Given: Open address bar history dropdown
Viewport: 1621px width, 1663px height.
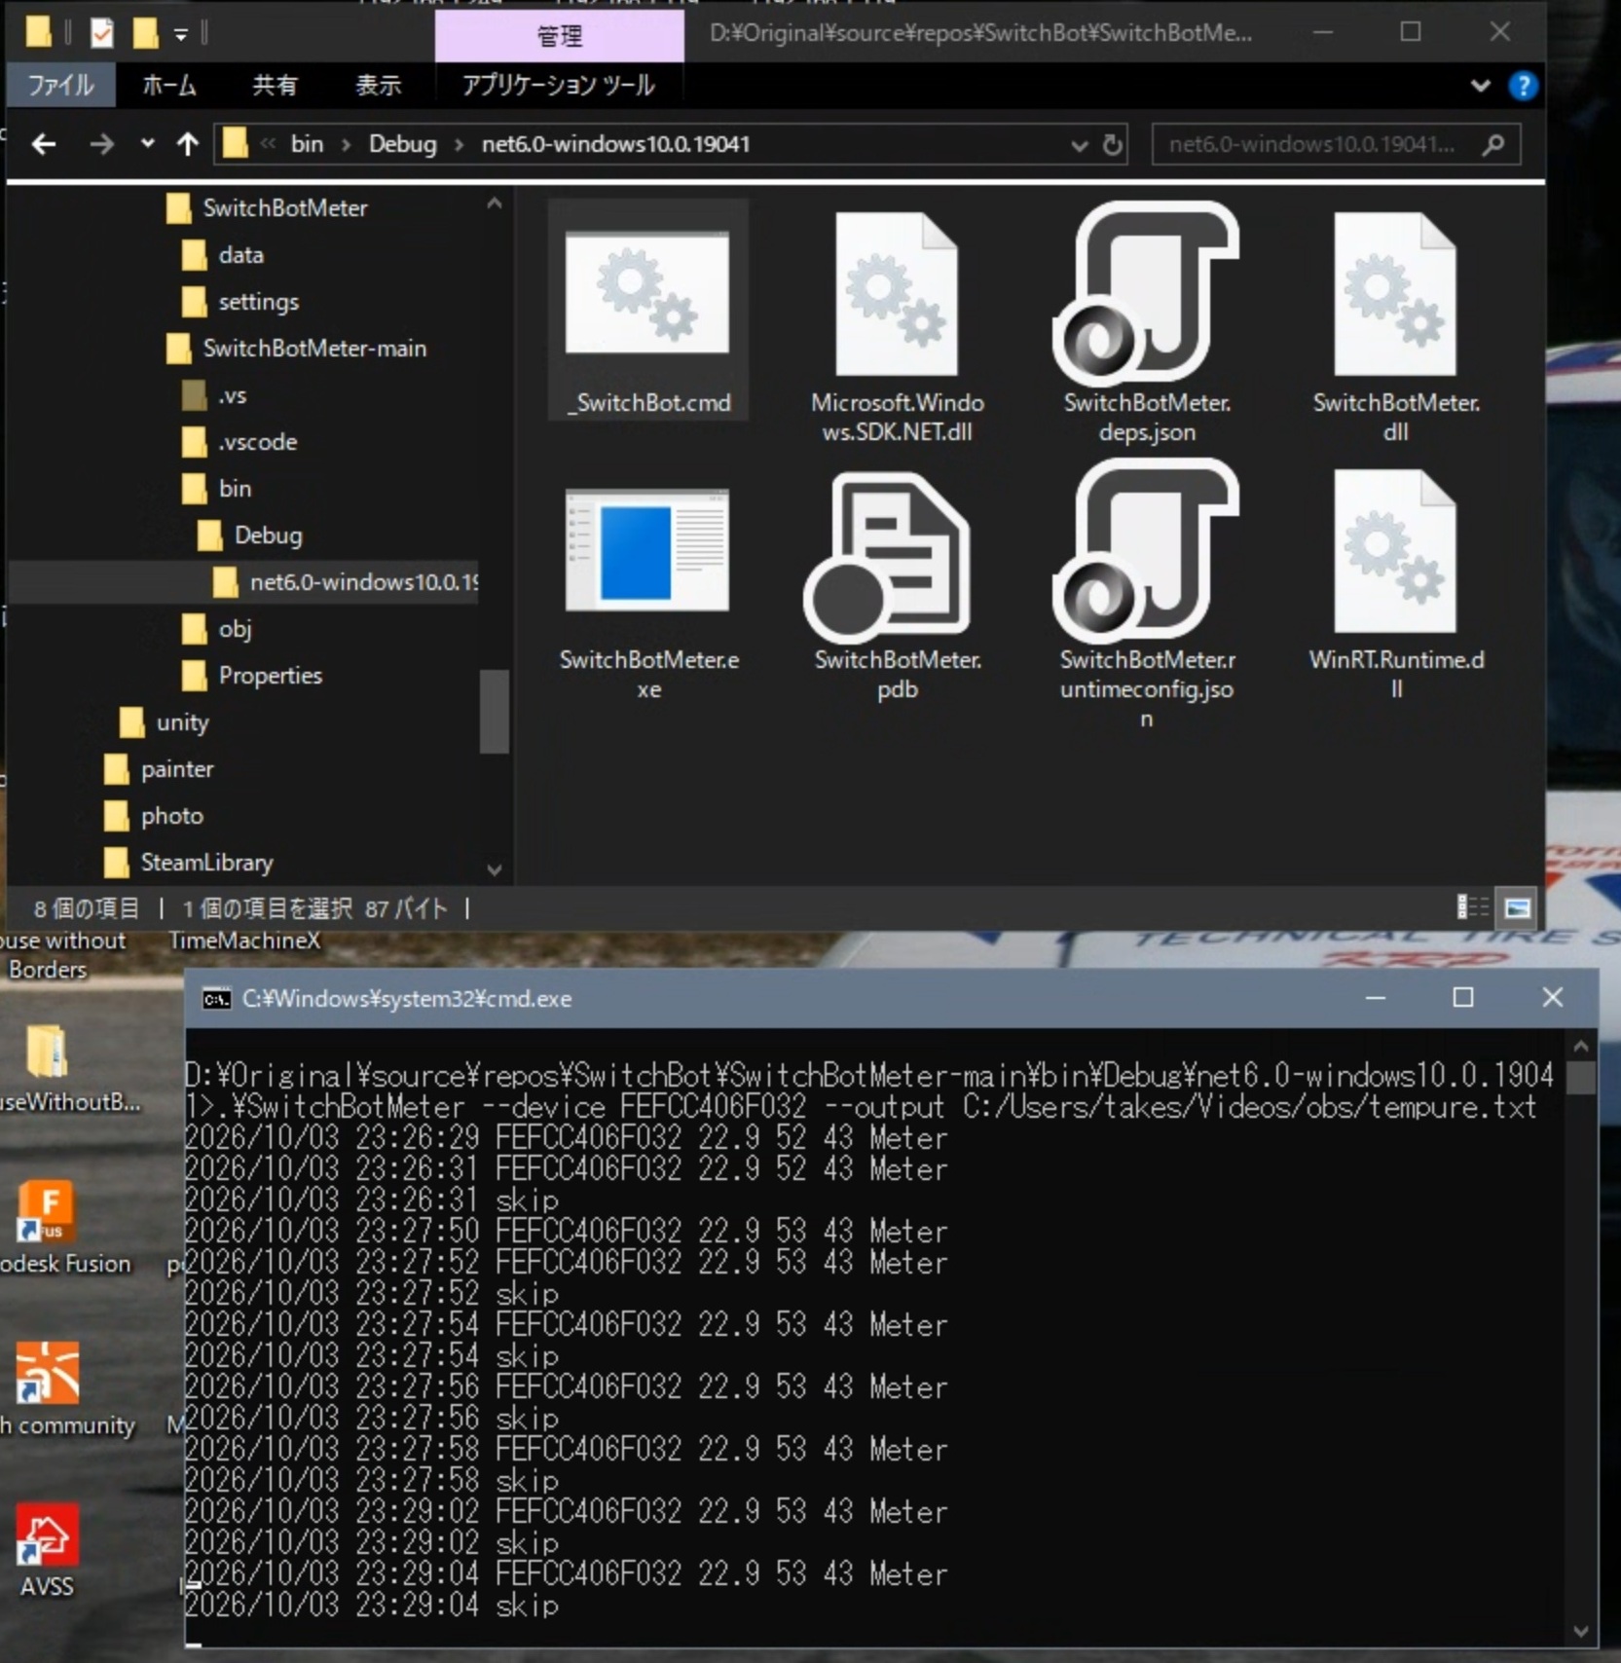Looking at the screenshot, I should (1079, 145).
